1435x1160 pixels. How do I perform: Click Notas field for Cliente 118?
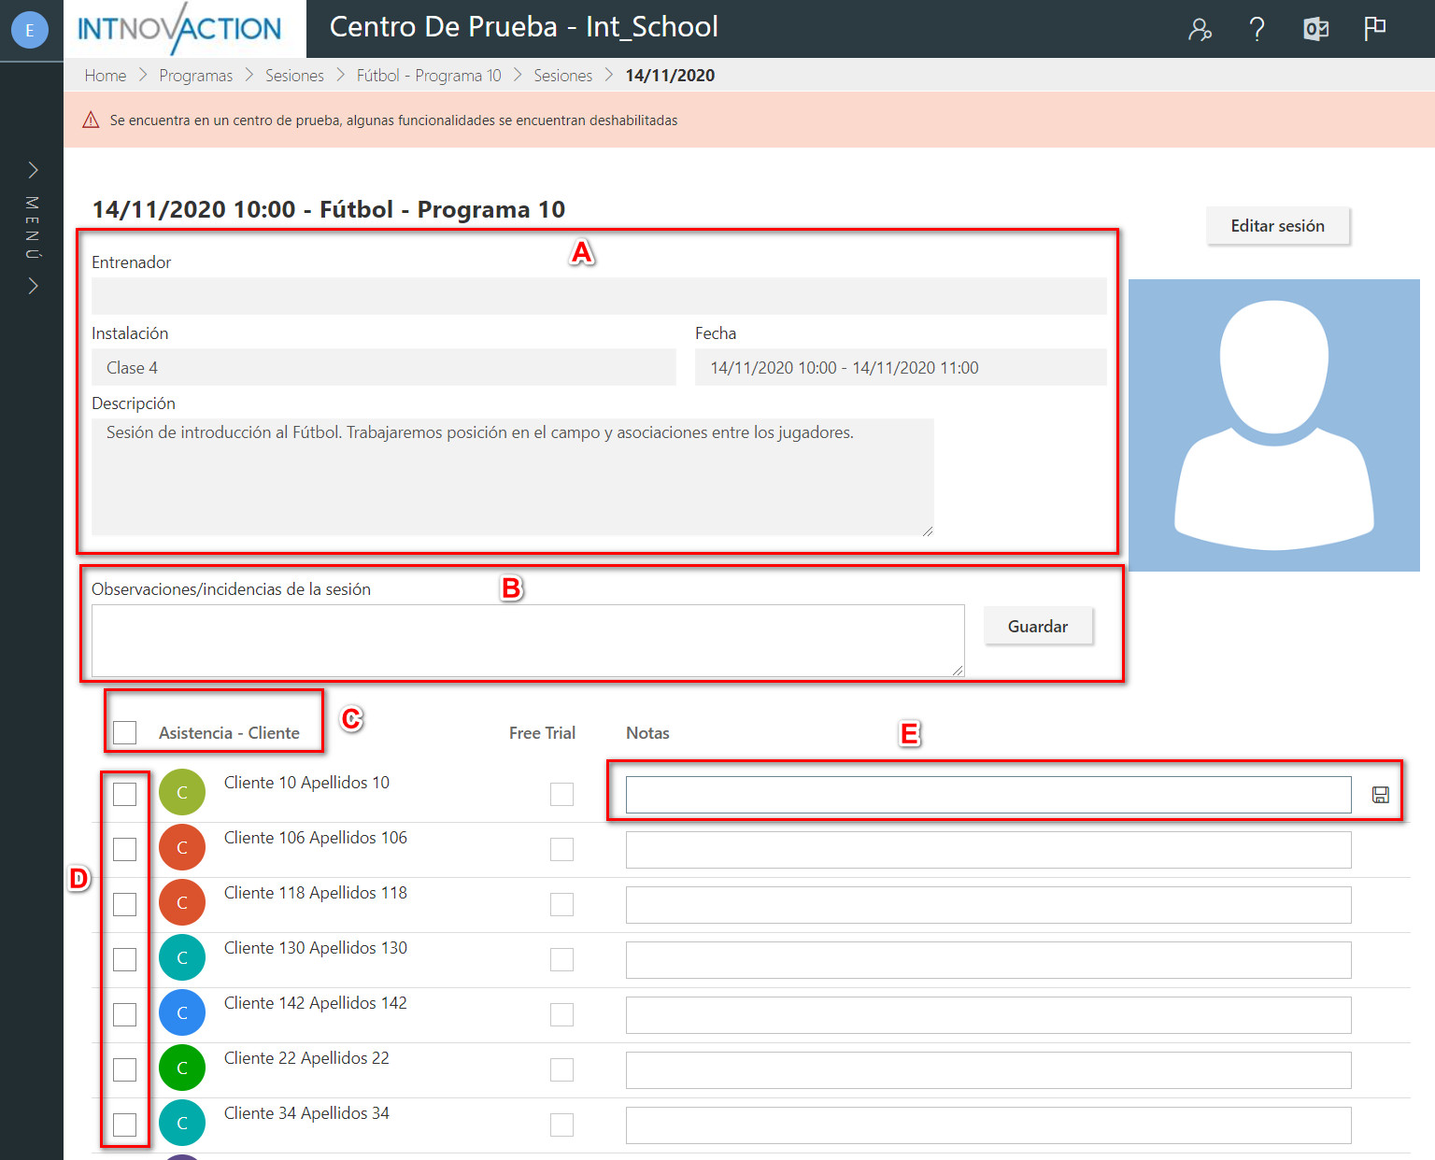pyautogui.click(x=988, y=905)
